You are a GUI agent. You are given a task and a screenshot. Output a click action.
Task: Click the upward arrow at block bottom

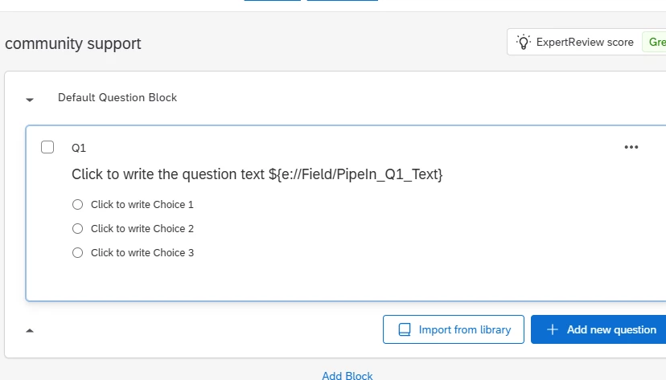click(30, 330)
